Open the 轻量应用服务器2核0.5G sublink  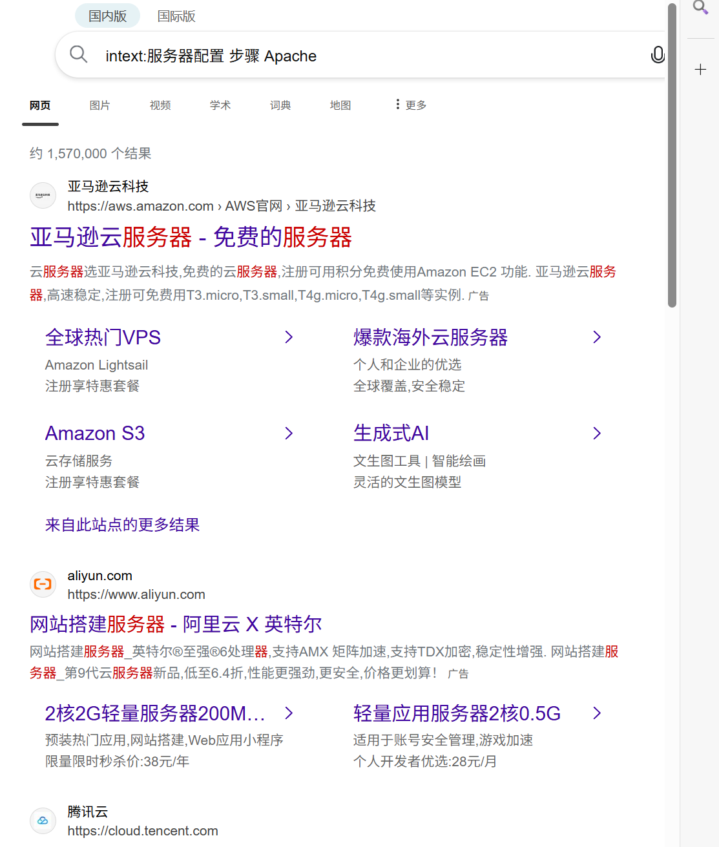click(457, 713)
